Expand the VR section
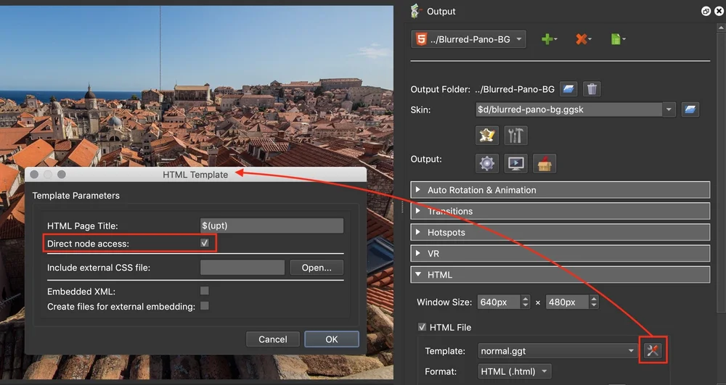726x385 pixels. point(560,254)
